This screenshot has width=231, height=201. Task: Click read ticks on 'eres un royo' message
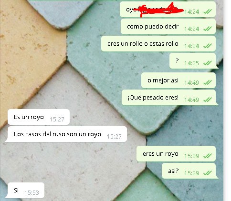tap(208, 156)
